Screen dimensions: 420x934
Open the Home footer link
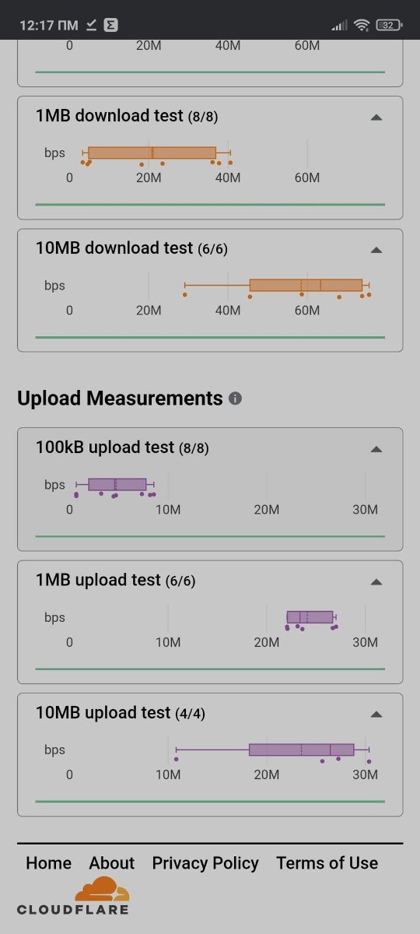[x=48, y=863]
